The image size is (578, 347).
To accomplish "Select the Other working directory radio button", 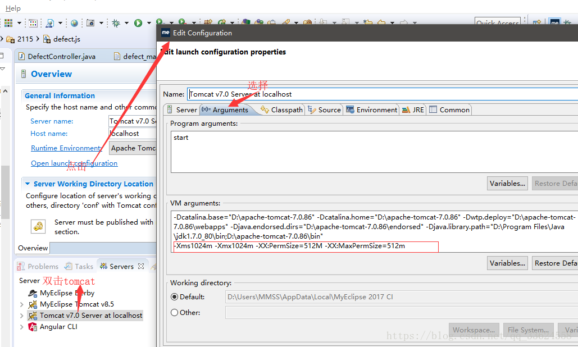I will click(174, 312).
